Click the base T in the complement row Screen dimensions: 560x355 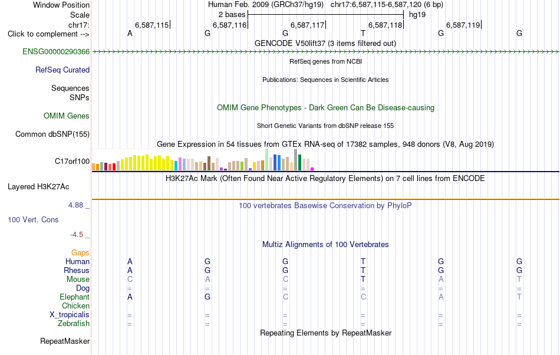[x=363, y=34]
